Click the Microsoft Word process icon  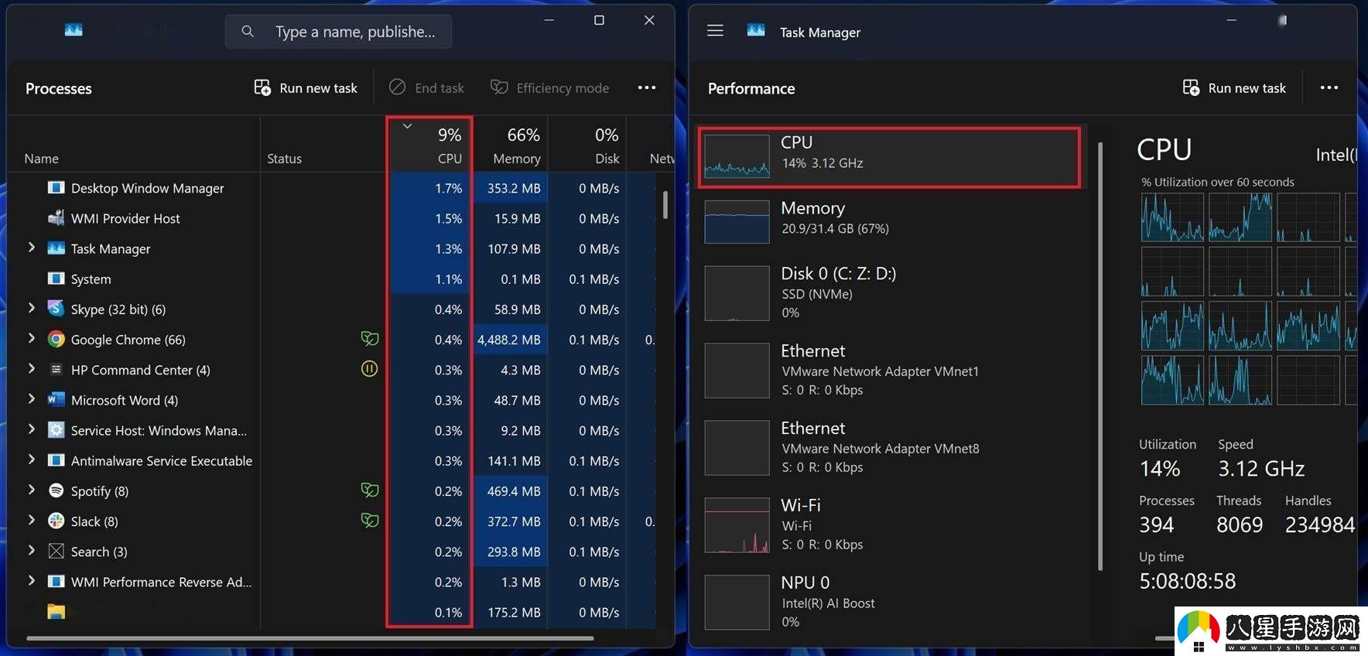click(56, 400)
